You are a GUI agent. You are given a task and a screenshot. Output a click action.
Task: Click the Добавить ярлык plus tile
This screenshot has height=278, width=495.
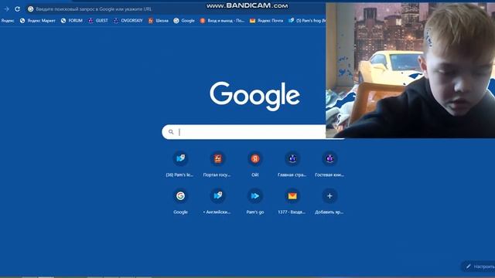(x=329, y=202)
